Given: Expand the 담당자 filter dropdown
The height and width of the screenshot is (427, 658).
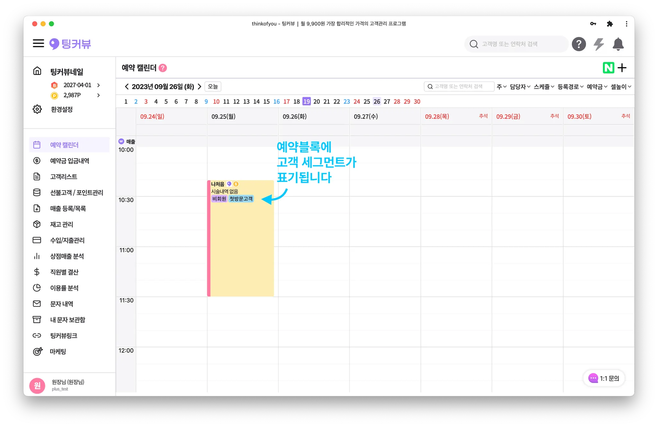Looking at the screenshot, I should [x=520, y=86].
